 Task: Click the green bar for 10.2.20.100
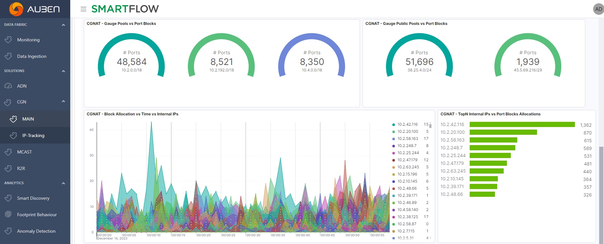pos(503,132)
